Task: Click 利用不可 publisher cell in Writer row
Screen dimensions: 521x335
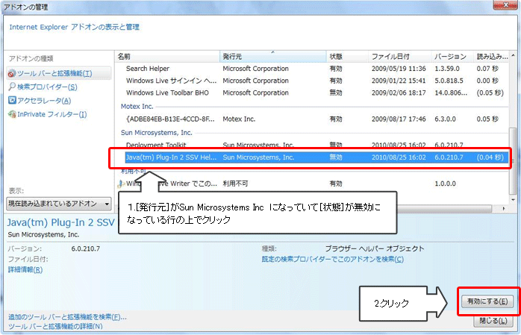Action: coord(235,184)
